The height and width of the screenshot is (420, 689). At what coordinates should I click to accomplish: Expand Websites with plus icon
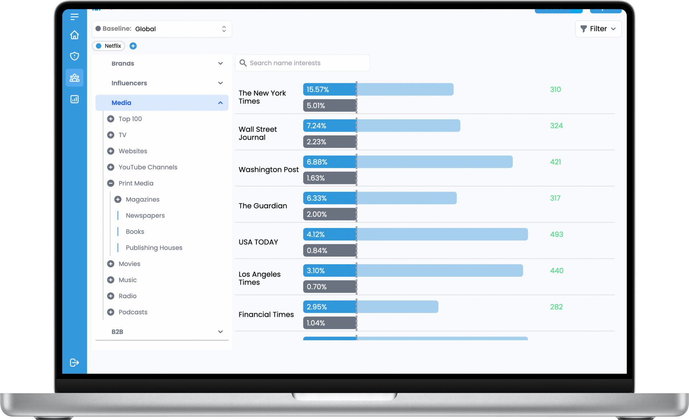[x=111, y=151]
